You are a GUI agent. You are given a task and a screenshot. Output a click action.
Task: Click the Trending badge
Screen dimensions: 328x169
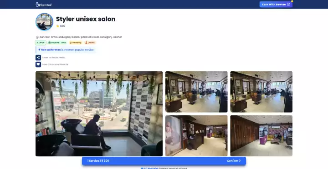(x=75, y=43)
